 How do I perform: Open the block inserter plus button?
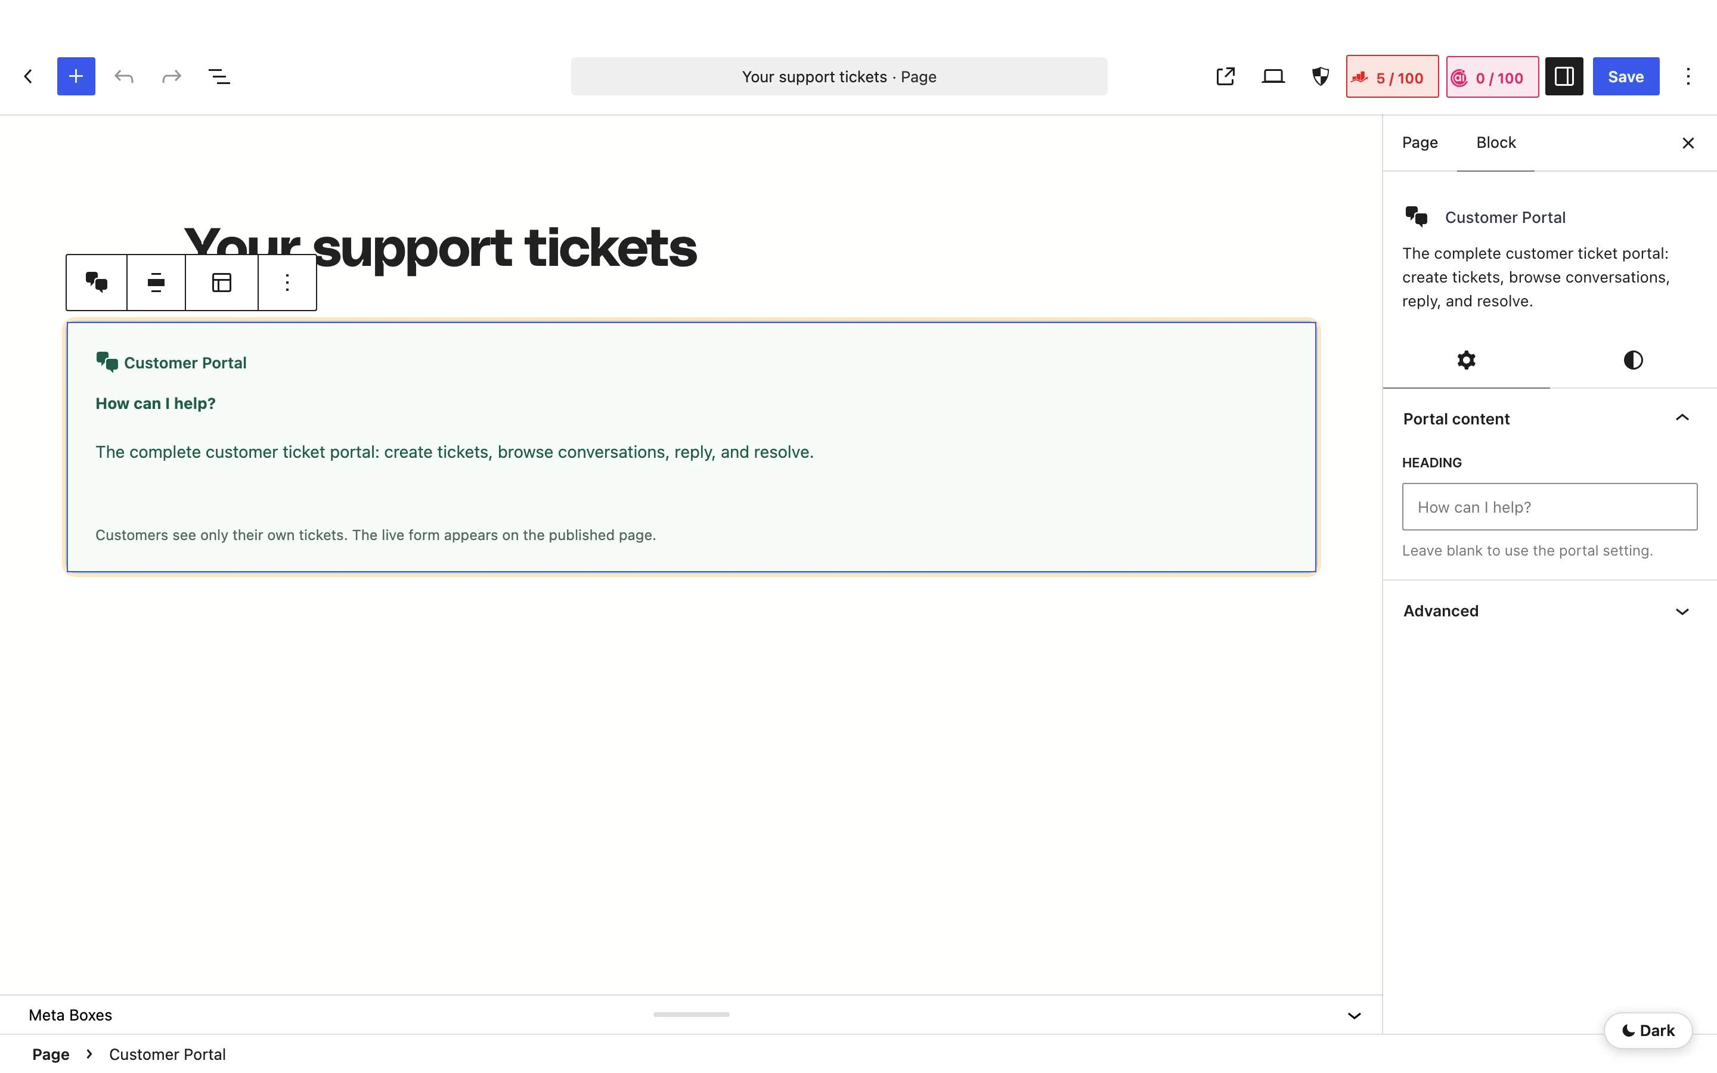click(76, 77)
